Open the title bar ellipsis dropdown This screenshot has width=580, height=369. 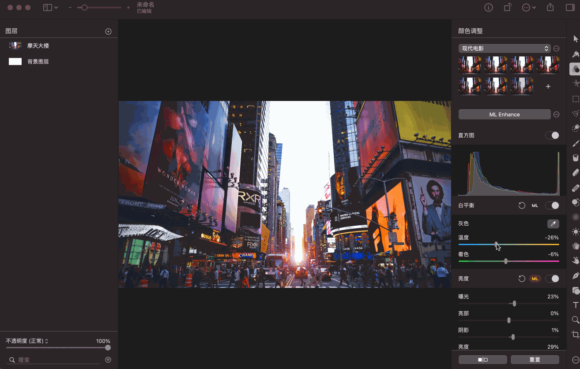(529, 7)
